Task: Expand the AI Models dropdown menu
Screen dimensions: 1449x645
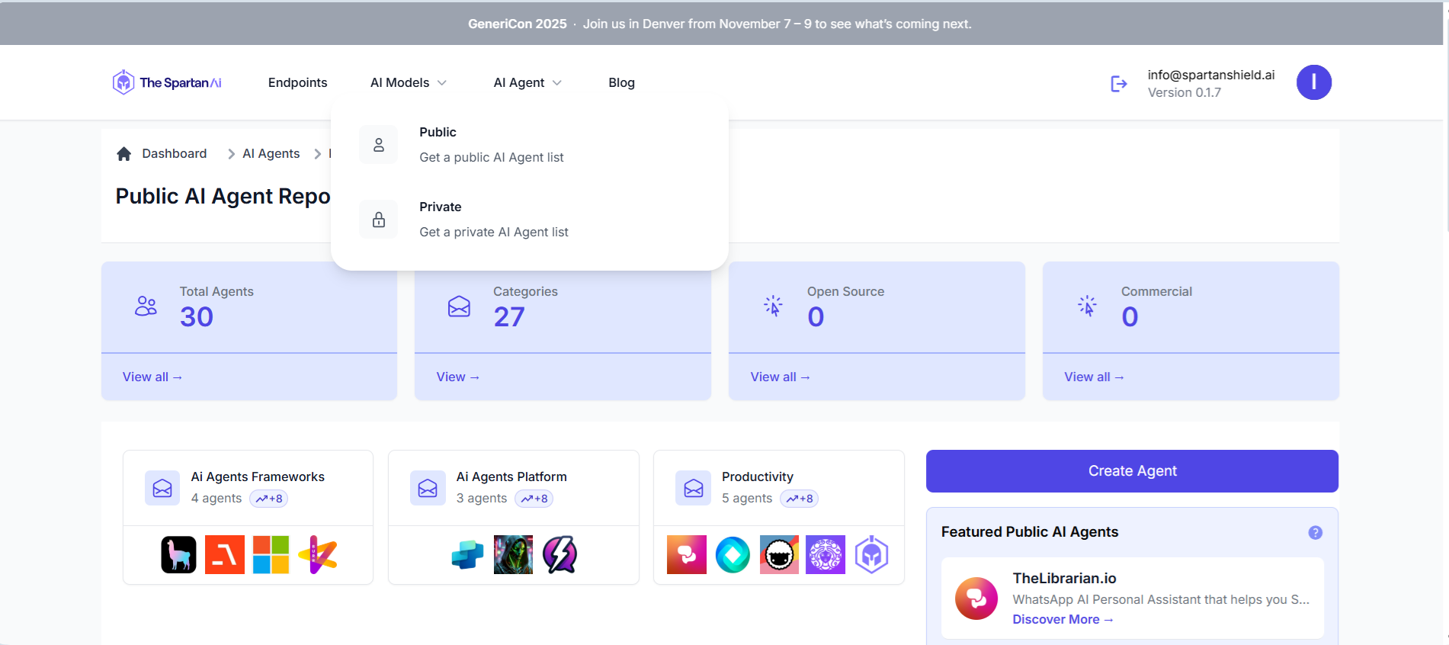Action: (x=408, y=82)
